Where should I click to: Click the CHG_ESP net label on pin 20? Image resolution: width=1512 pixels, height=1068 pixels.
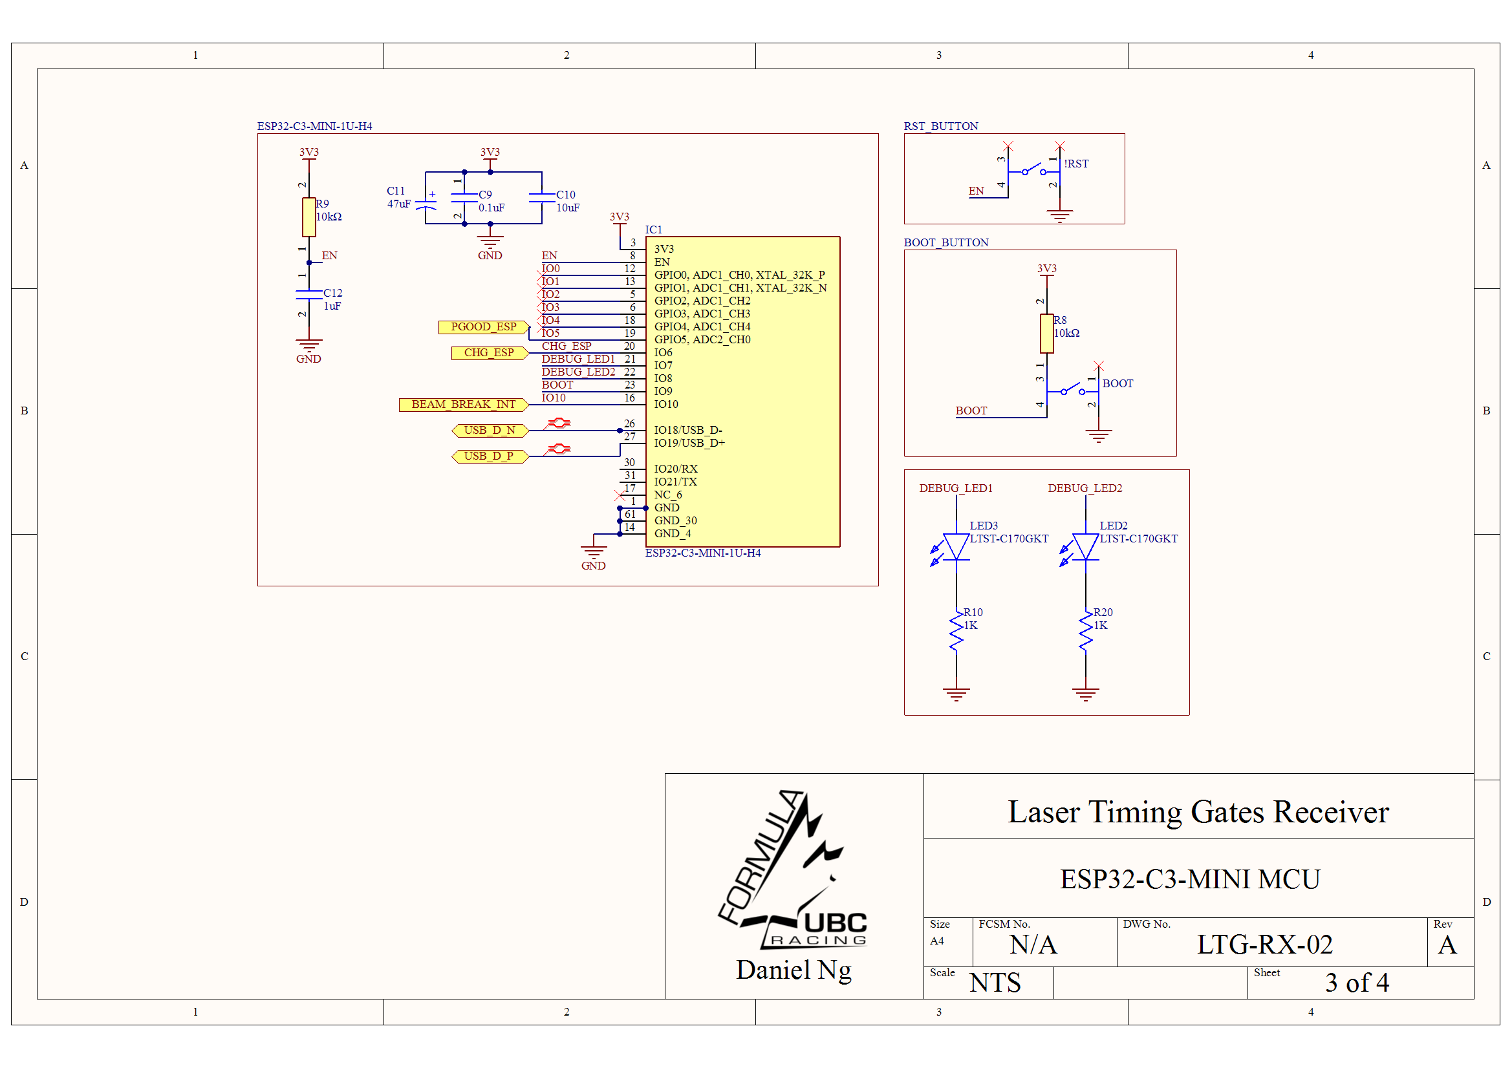[567, 347]
